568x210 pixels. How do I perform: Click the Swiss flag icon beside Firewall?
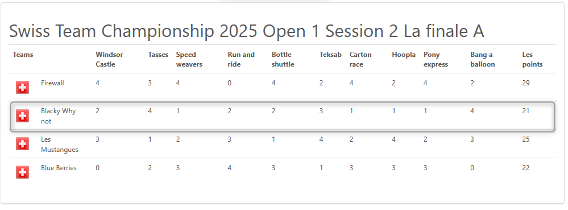point(23,88)
